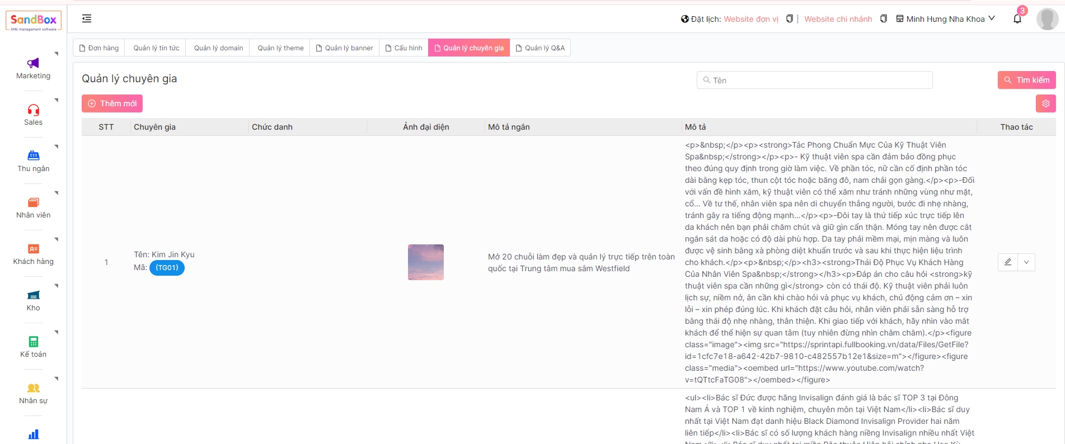Open the Kế toán calculator icon
Viewport: 1065px width, 444px height.
pyautogui.click(x=33, y=341)
